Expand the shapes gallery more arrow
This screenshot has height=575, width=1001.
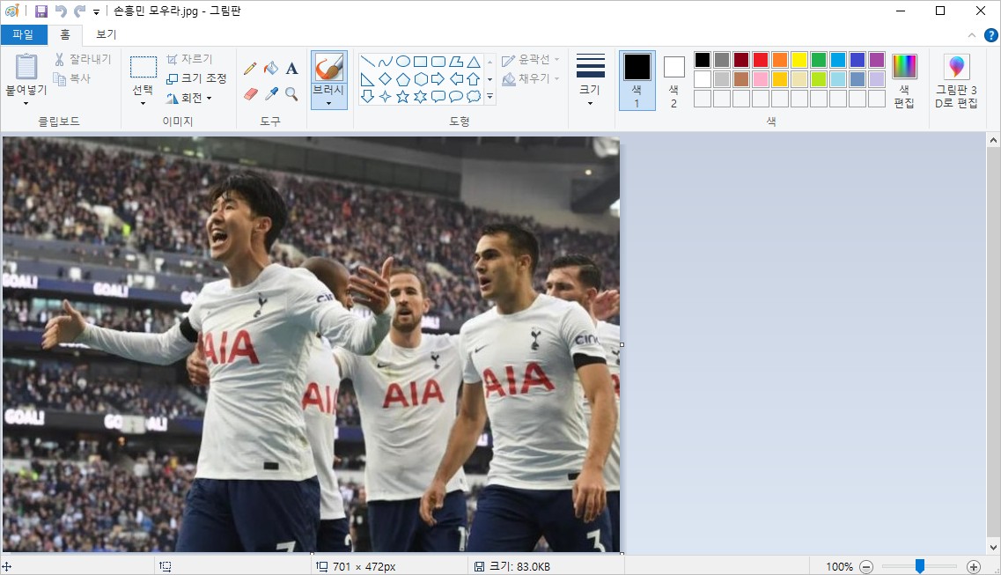tap(489, 97)
